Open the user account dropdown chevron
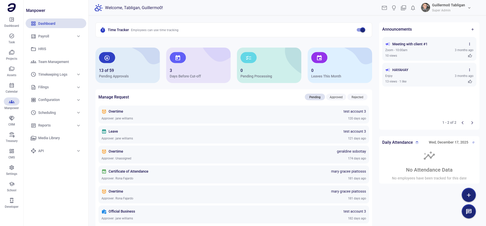This screenshot has width=486, height=226. click(x=469, y=8)
